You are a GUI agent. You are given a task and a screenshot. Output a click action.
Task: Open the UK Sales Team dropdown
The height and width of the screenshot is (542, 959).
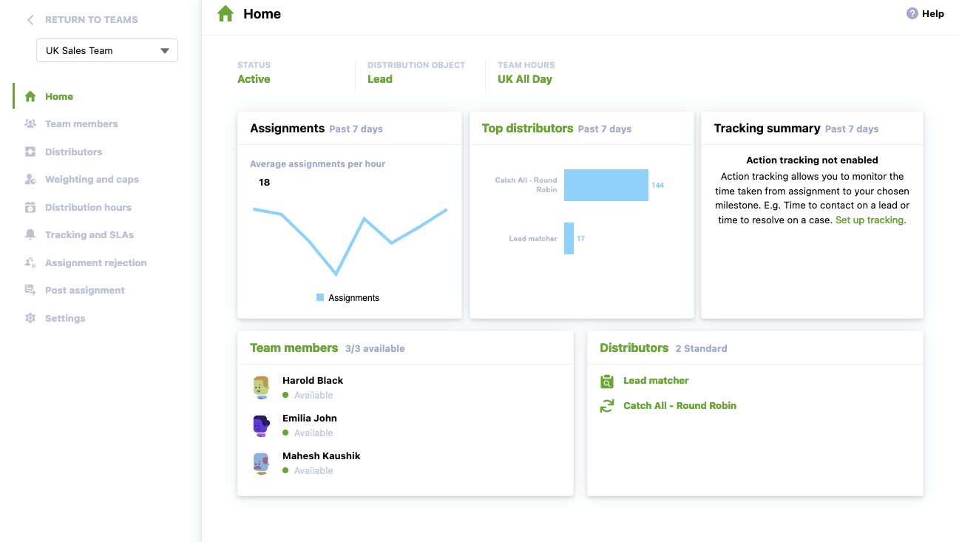106,50
